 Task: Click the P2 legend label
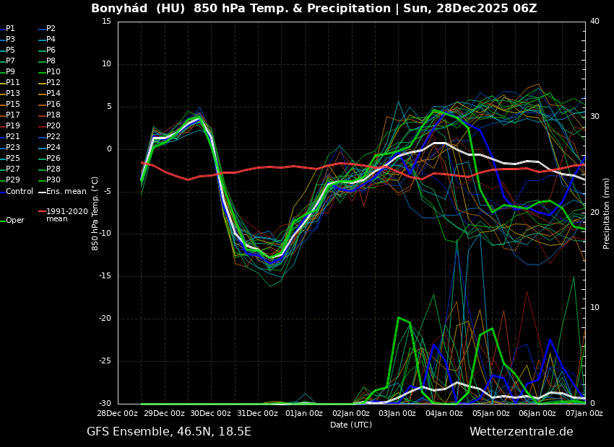pyautogui.click(x=51, y=29)
